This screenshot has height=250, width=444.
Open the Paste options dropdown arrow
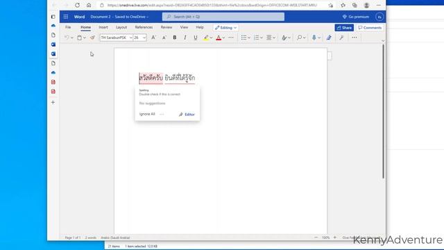click(85, 37)
